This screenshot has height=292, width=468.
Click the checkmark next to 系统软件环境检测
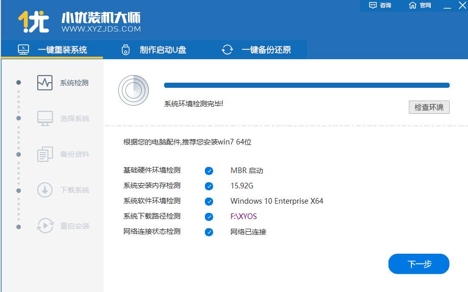209,202
